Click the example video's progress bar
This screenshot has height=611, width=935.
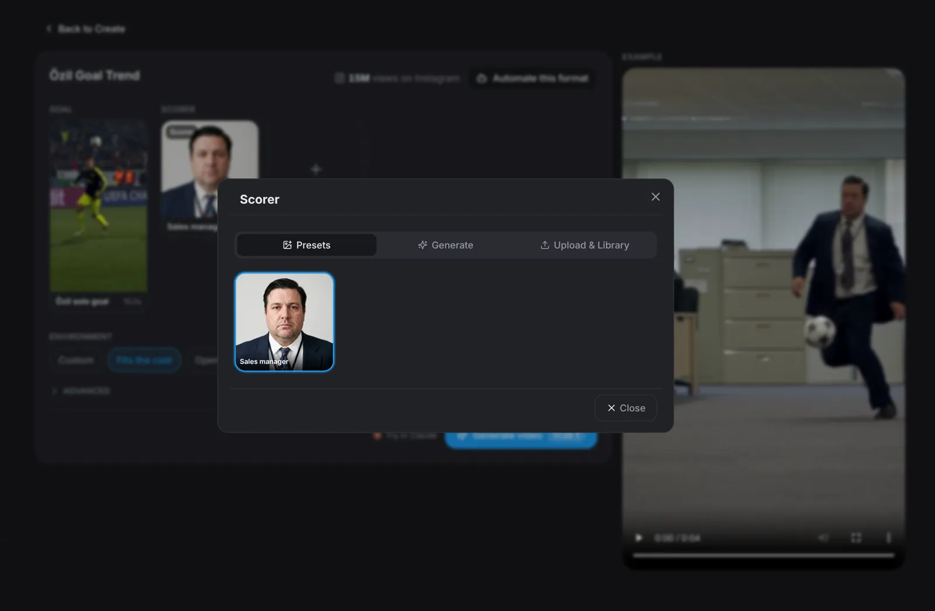click(x=763, y=555)
